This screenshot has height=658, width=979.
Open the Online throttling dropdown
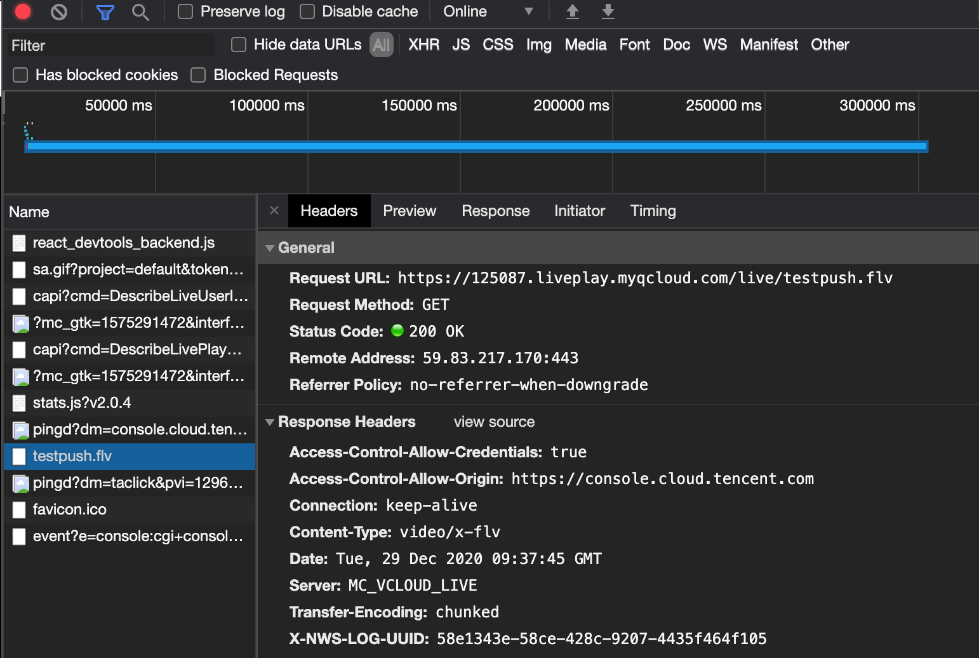488,11
